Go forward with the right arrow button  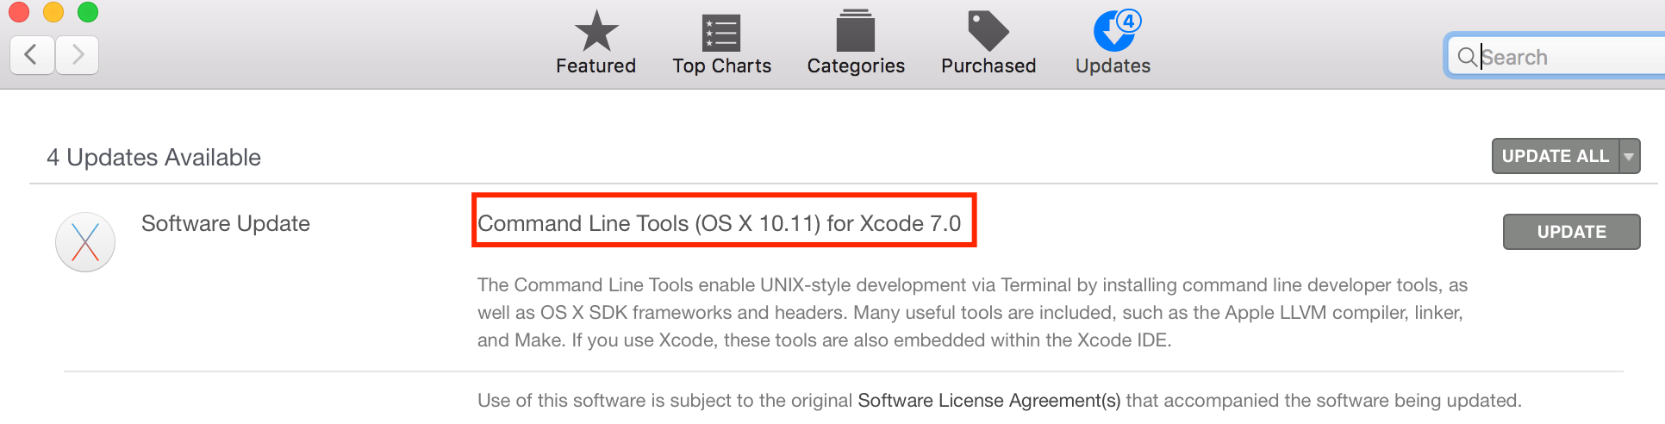coord(78,56)
